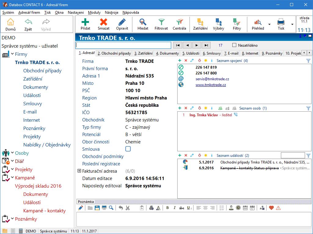Expand the Poznámky section chevron at sidebar bottom
The image size is (313, 234).
click(12, 219)
